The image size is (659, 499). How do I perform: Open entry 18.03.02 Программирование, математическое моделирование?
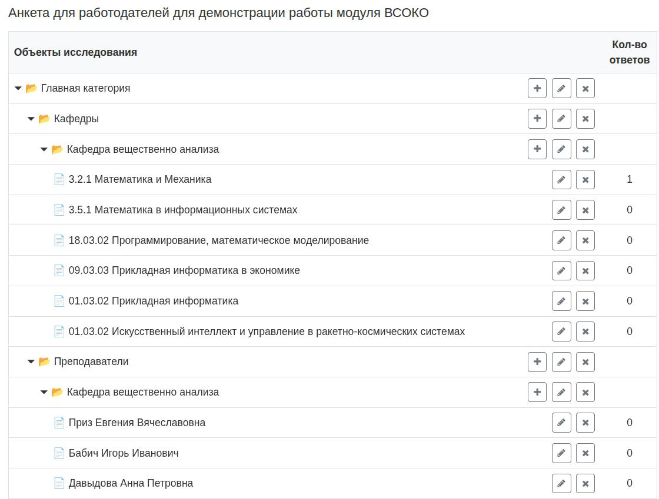(218, 240)
